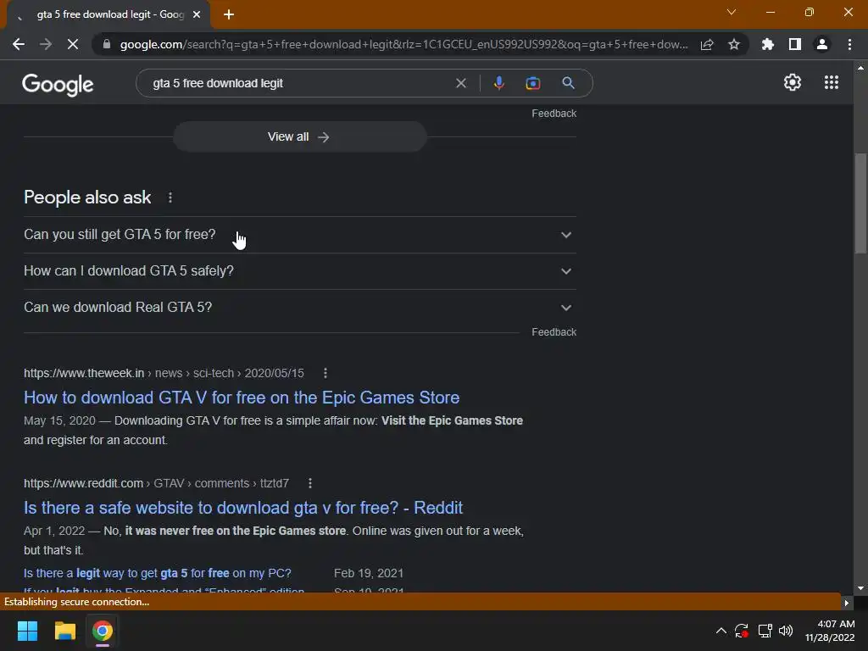868x651 pixels.
Task: Click the View all button
Action: click(299, 136)
